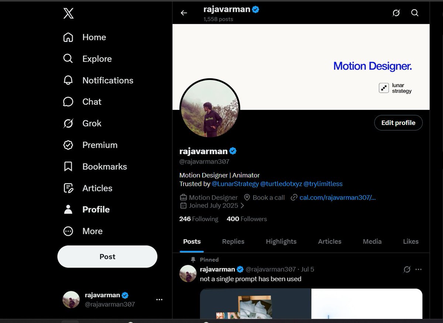The width and height of the screenshot is (443, 323).
Task: Open the Jul 5 post timestamp
Action: pos(308,270)
